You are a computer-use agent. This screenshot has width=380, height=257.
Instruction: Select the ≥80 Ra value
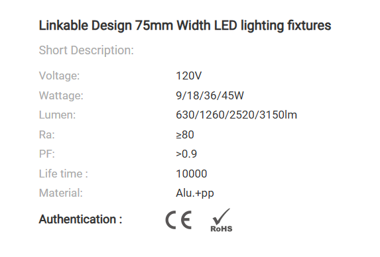pos(185,134)
